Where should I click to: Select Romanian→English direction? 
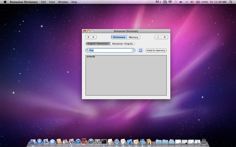[122, 44]
